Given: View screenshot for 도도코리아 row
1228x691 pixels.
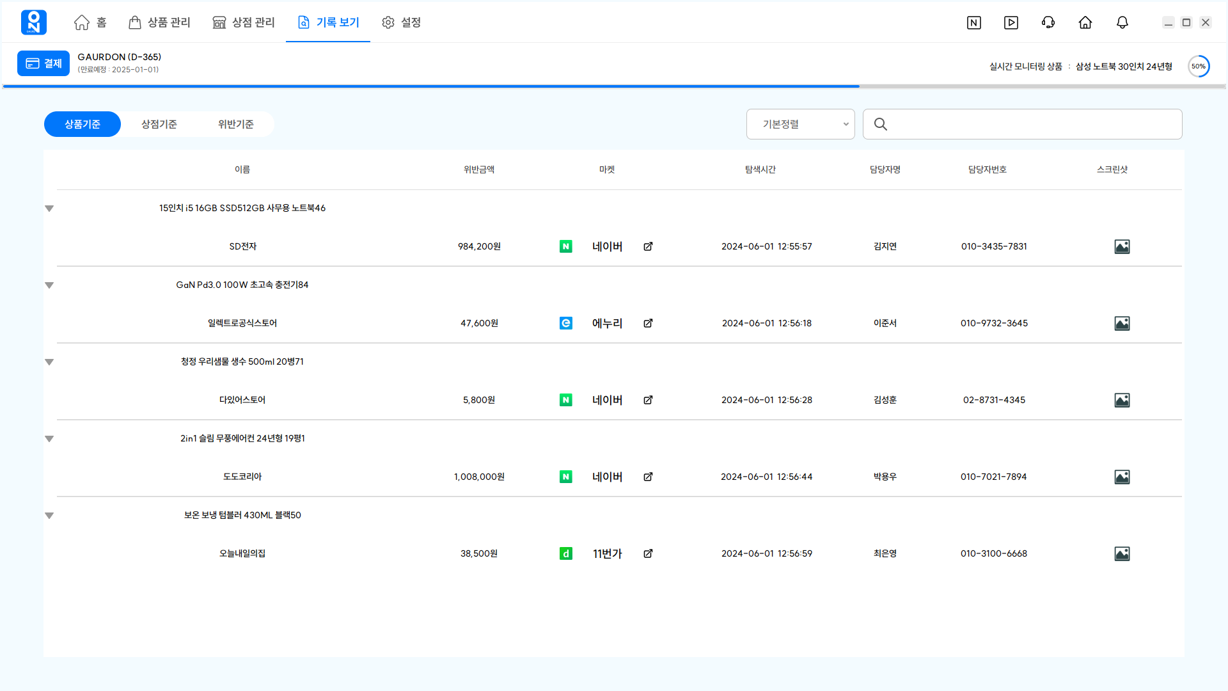Looking at the screenshot, I should coord(1122,477).
